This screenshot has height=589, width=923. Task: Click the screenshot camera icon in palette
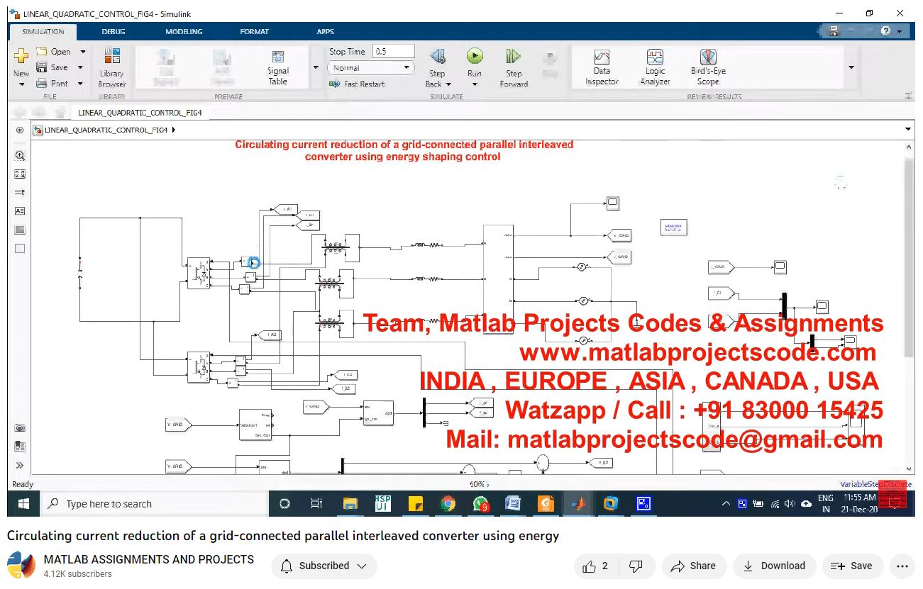[x=20, y=428]
